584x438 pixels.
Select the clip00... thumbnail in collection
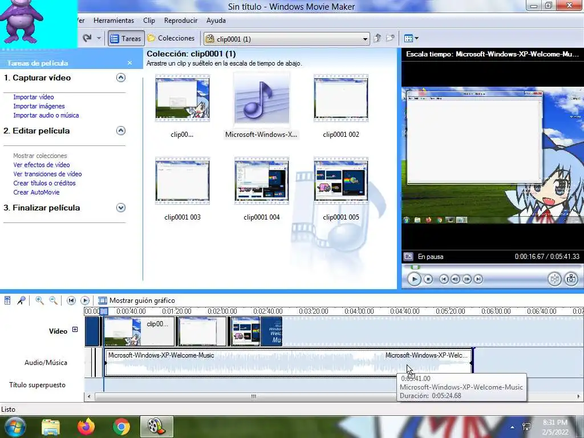point(182,98)
